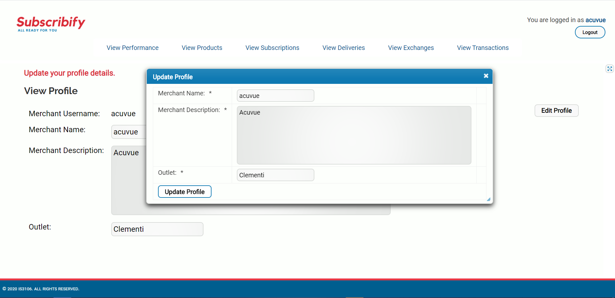Click the 'Merchant Username:' label
This screenshot has height=298, width=615.
[64, 114]
